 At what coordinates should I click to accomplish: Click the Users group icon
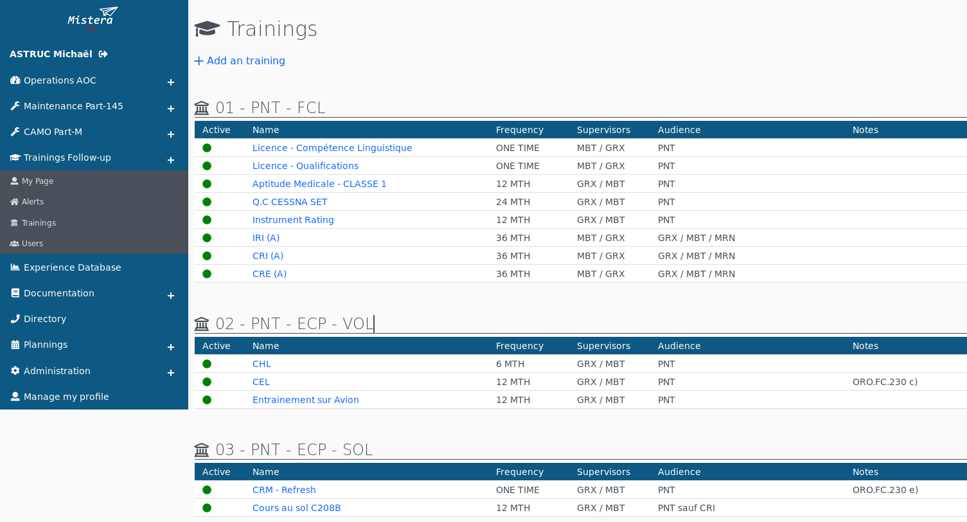click(x=14, y=244)
